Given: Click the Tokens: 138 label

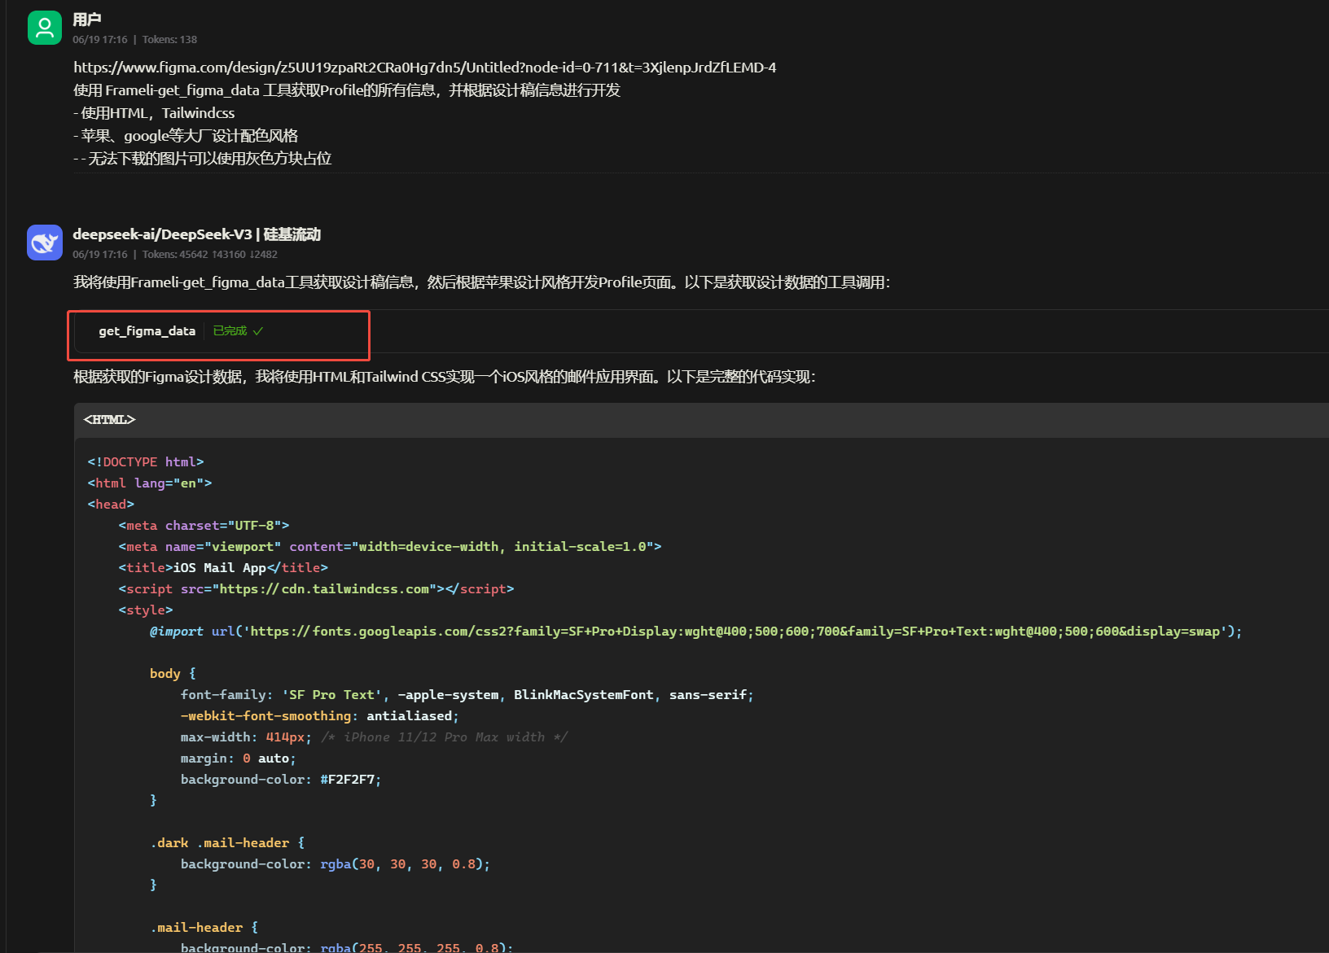Looking at the screenshot, I should point(169,39).
